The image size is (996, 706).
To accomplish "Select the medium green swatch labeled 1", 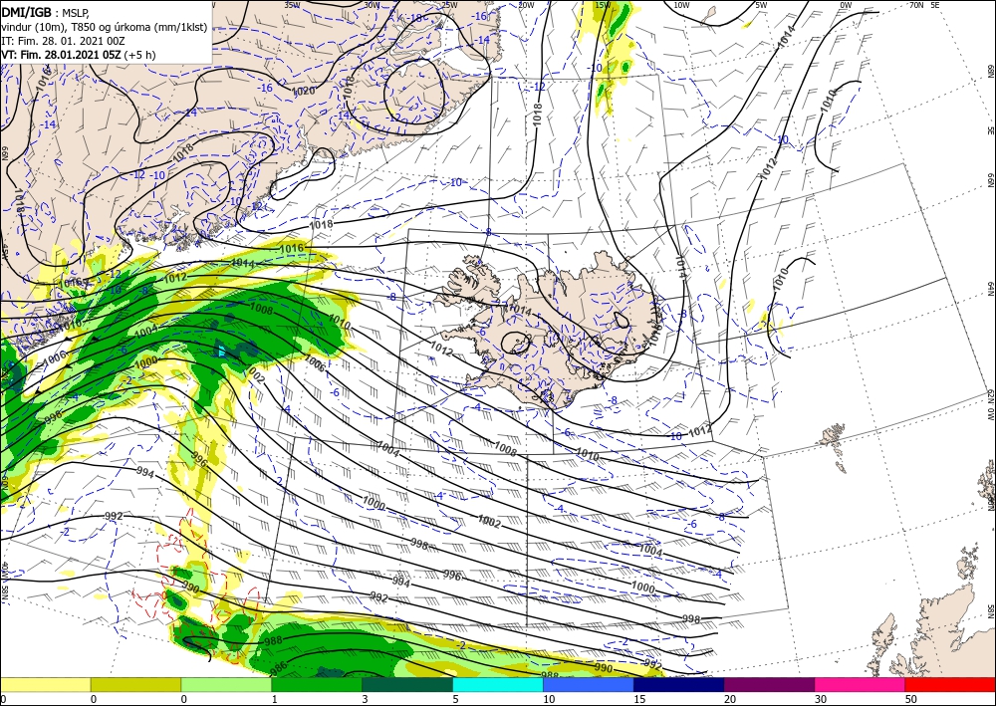I will 317,684.
